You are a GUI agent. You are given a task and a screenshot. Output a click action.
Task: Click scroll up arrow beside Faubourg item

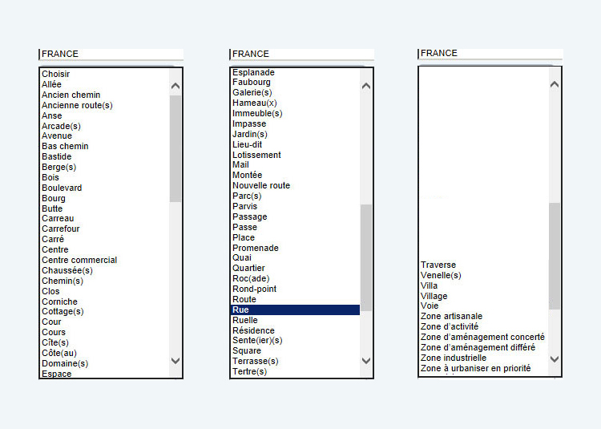coord(366,85)
